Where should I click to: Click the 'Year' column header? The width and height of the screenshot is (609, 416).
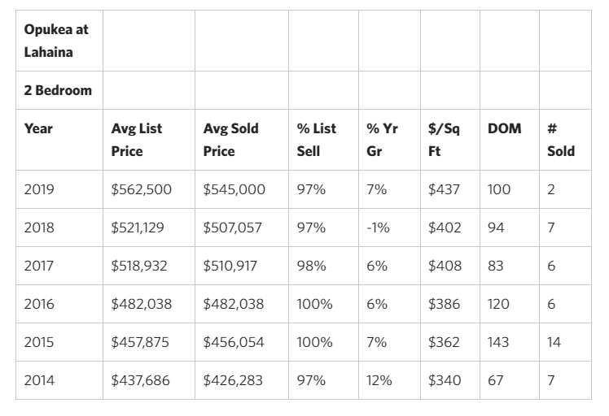[38, 128]
